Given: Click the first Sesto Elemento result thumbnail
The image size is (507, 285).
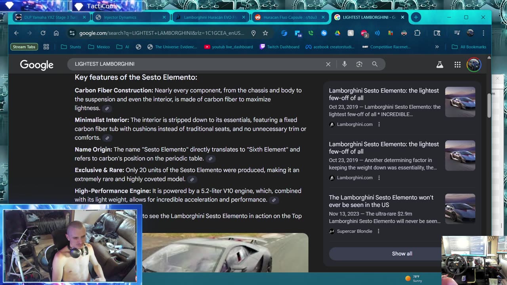Looking at the screenshot, I should coord(460,102).
